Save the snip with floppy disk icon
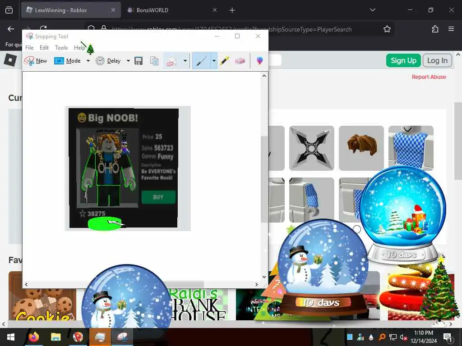This screenshot has width=462, height=346. tap(139, 61)
